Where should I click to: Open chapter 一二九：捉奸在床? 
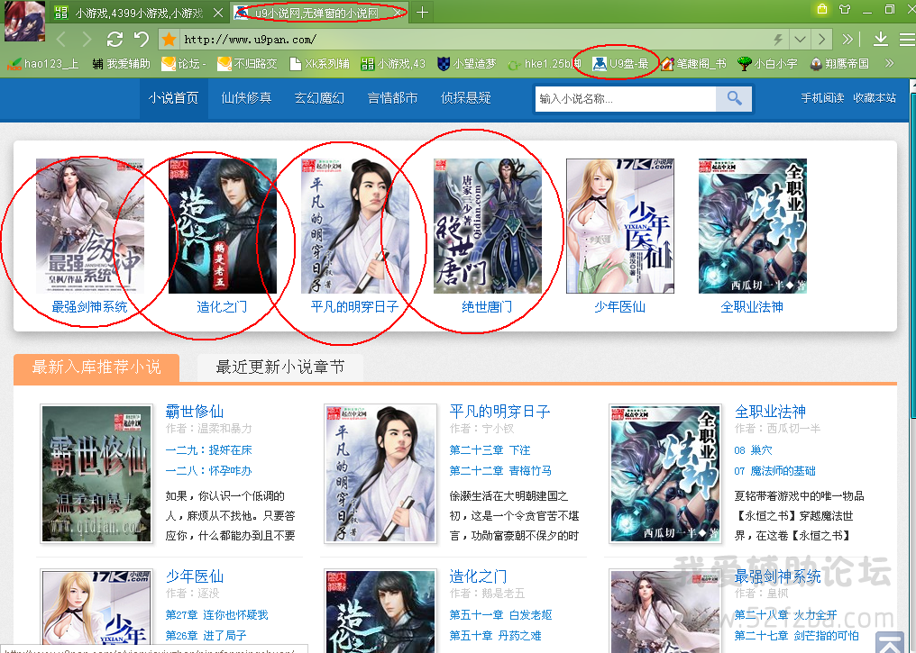208,450
